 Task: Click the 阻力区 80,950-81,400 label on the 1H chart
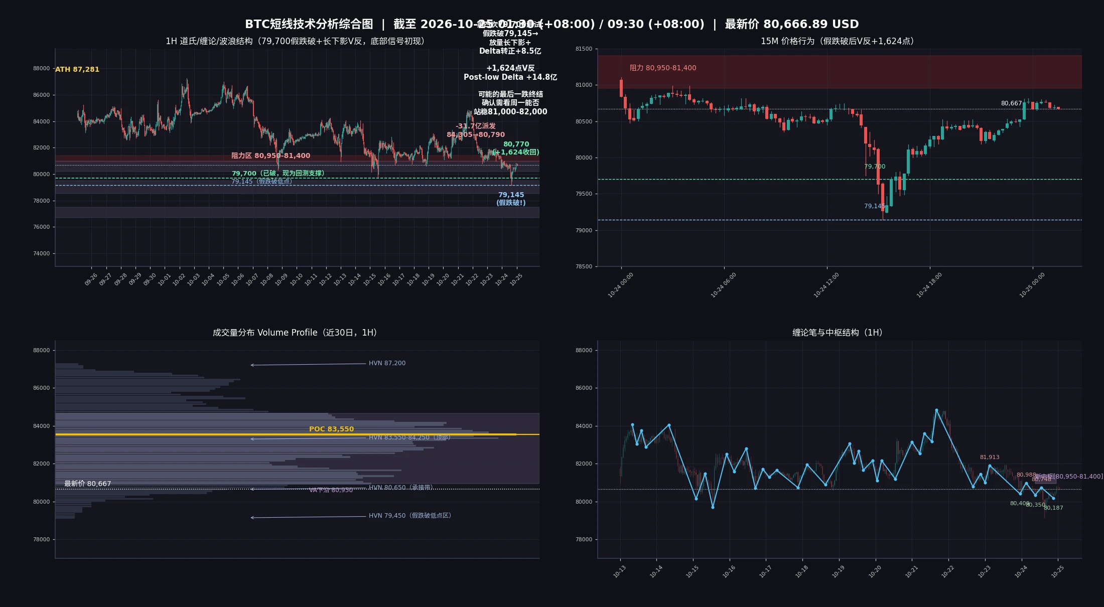click(x=270, y=156)
